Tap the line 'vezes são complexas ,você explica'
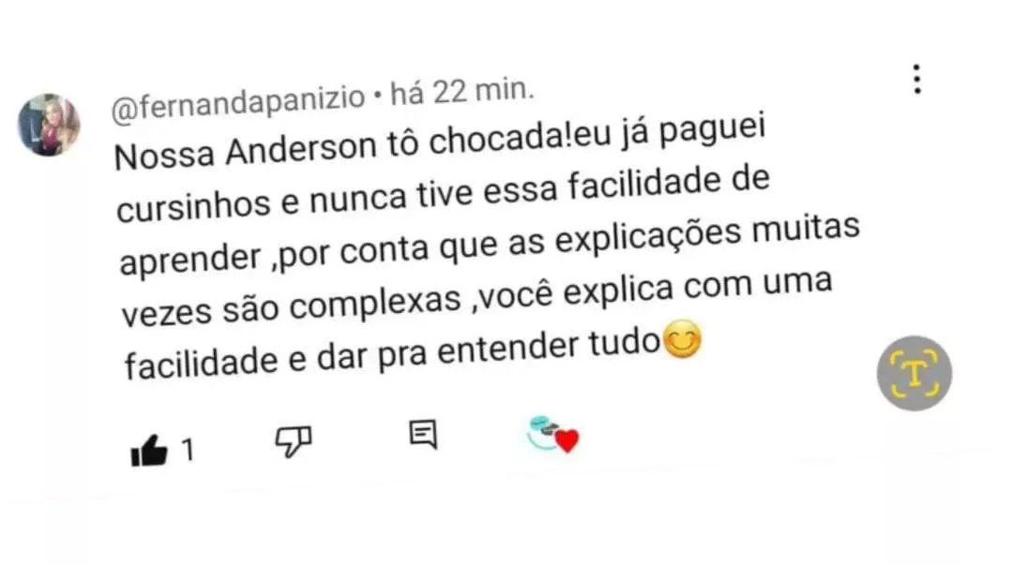1013x565 pixels. pyautogui.click(x=476, y=298)
